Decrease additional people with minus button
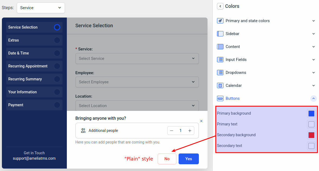 (172, 131)
